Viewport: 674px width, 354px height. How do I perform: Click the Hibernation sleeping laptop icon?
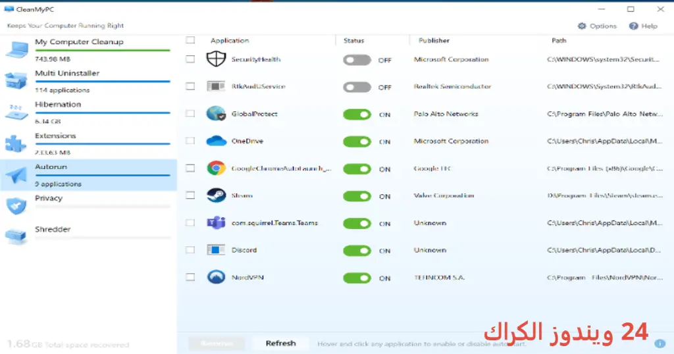16,112
